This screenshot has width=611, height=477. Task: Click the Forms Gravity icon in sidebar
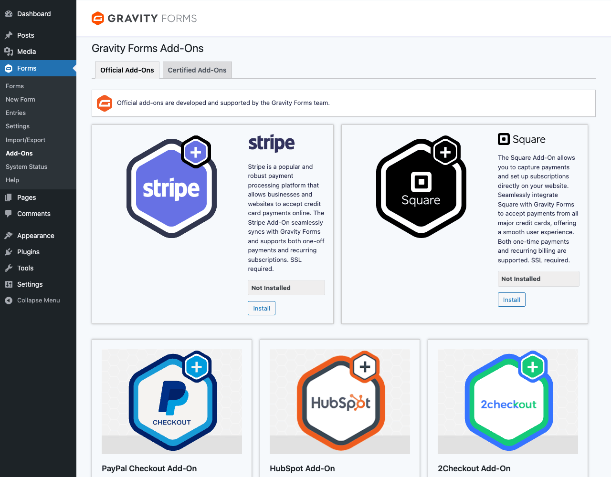point(9,68)
